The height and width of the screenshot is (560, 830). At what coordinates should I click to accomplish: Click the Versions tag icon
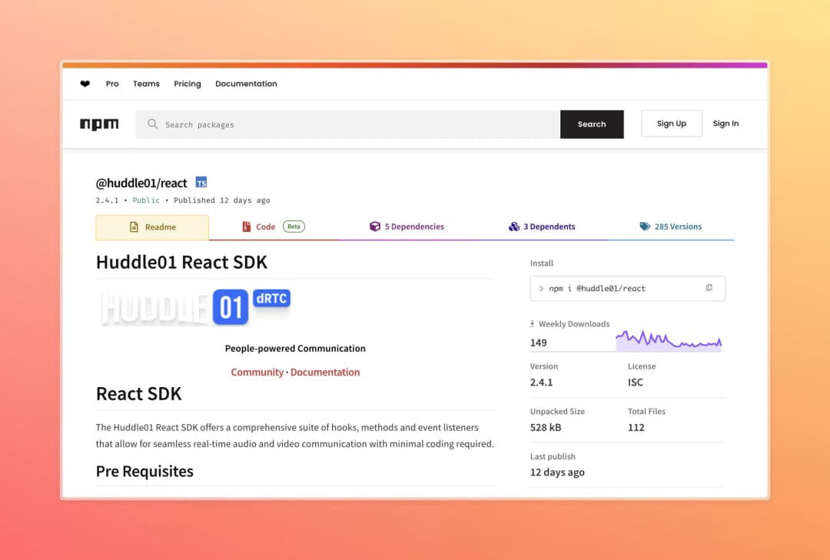(645, 227)
